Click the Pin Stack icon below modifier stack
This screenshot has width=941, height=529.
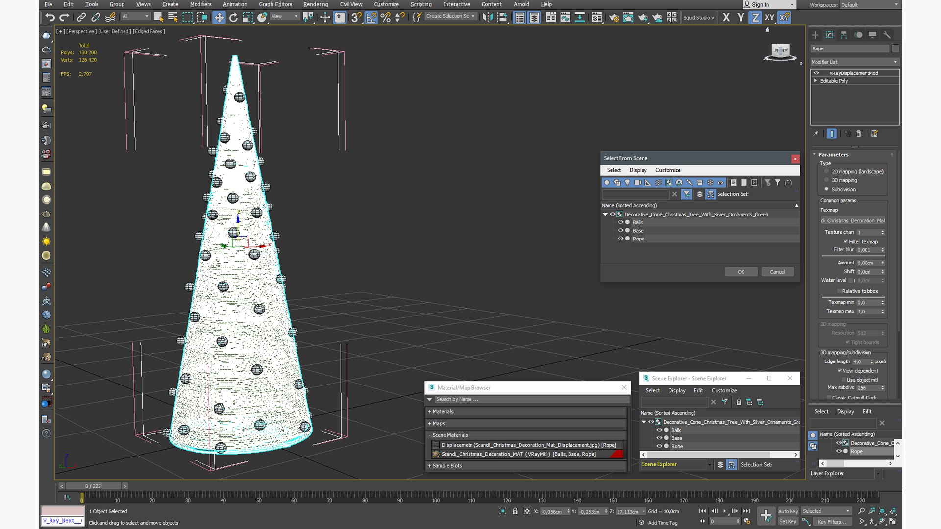[x=816, y=133]
